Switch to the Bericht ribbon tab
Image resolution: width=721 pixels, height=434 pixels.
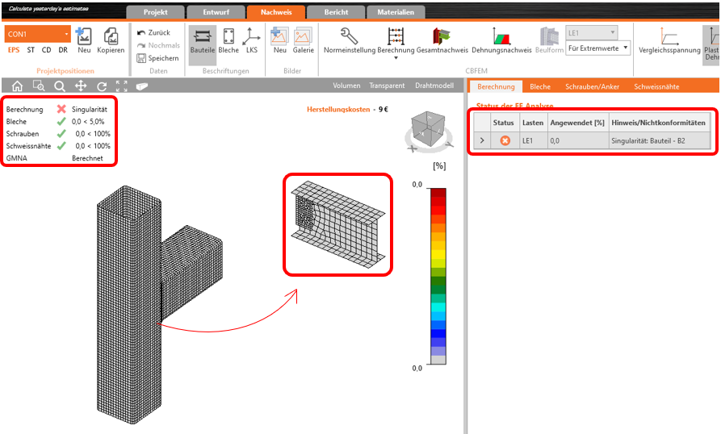336,12
